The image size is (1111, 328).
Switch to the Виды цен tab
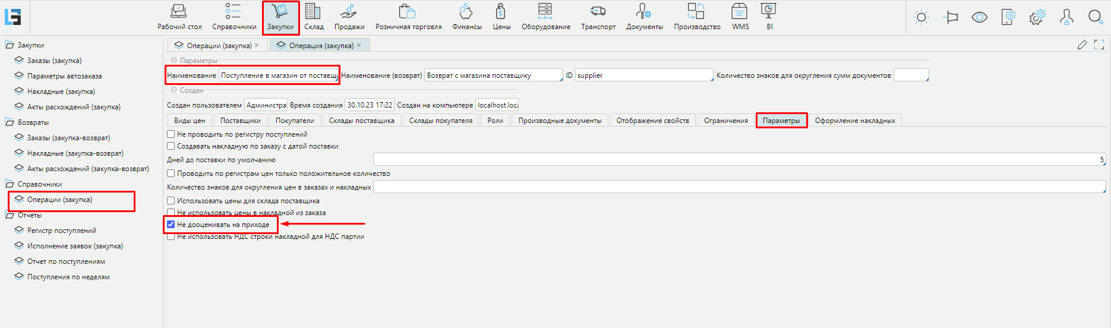tap(190, 121)
